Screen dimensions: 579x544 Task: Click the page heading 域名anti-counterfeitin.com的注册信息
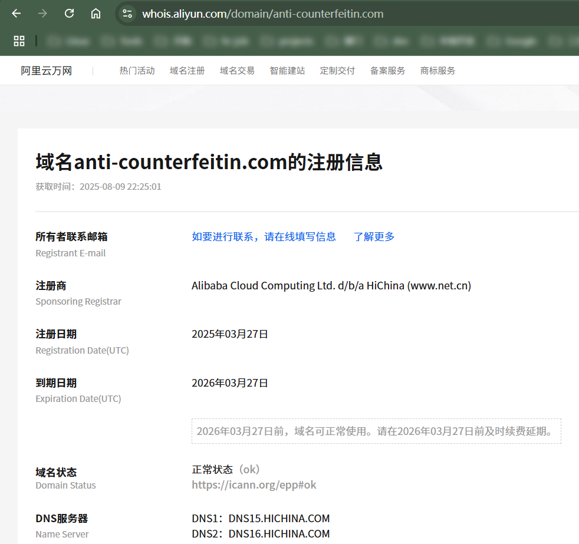209,163
